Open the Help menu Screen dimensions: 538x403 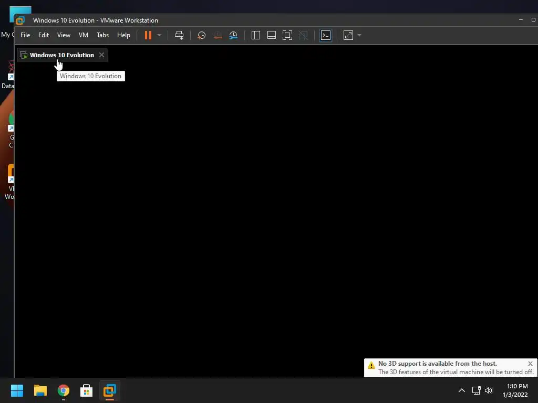123,35
